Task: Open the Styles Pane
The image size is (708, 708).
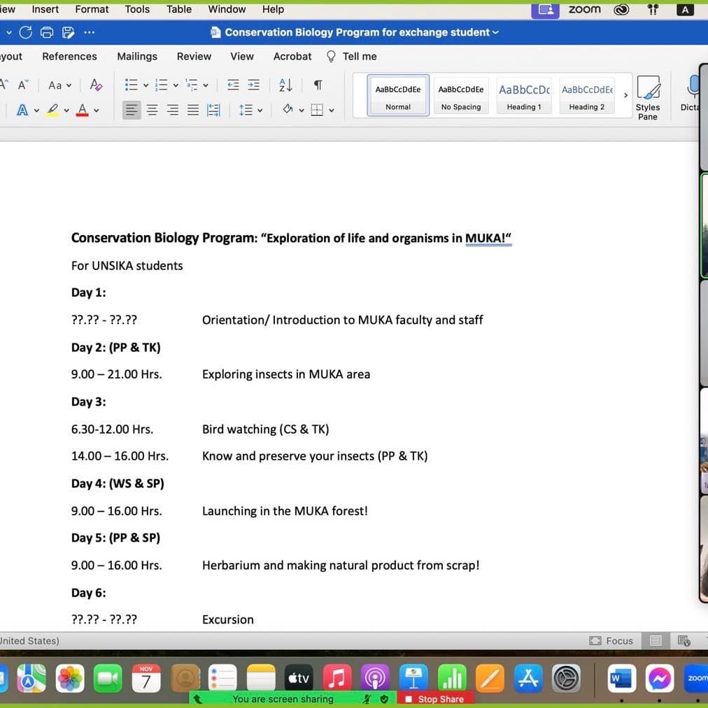Action: [647, 97]
